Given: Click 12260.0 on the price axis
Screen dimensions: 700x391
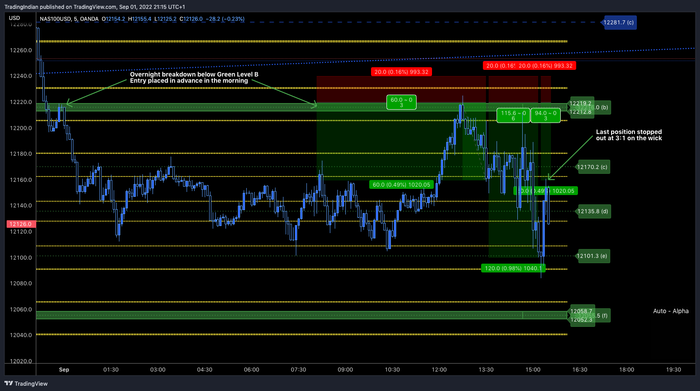Looking at the screenshot, I should (21, 50).
